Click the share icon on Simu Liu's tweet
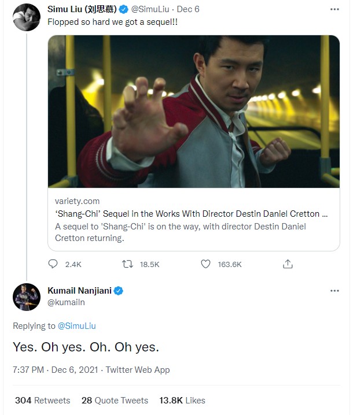The height and width of the screenshot is (415, 357). coord(288,264)
